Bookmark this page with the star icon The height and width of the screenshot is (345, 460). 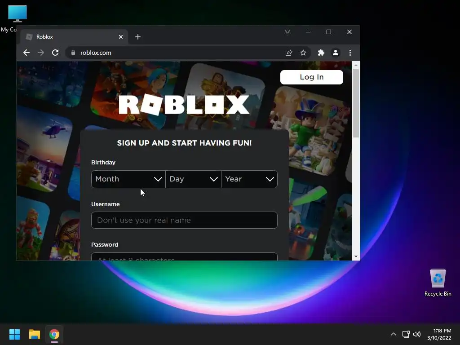coord(303,53)
